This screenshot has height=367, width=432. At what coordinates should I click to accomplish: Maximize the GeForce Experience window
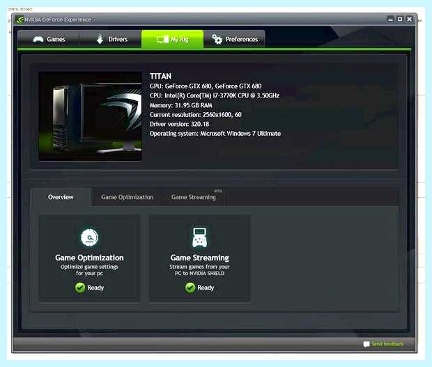(x=400, y=19)
